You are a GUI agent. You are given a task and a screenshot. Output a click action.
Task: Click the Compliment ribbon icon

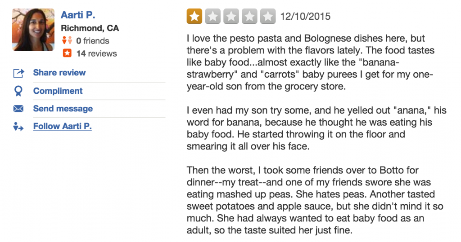click(18, 91)
